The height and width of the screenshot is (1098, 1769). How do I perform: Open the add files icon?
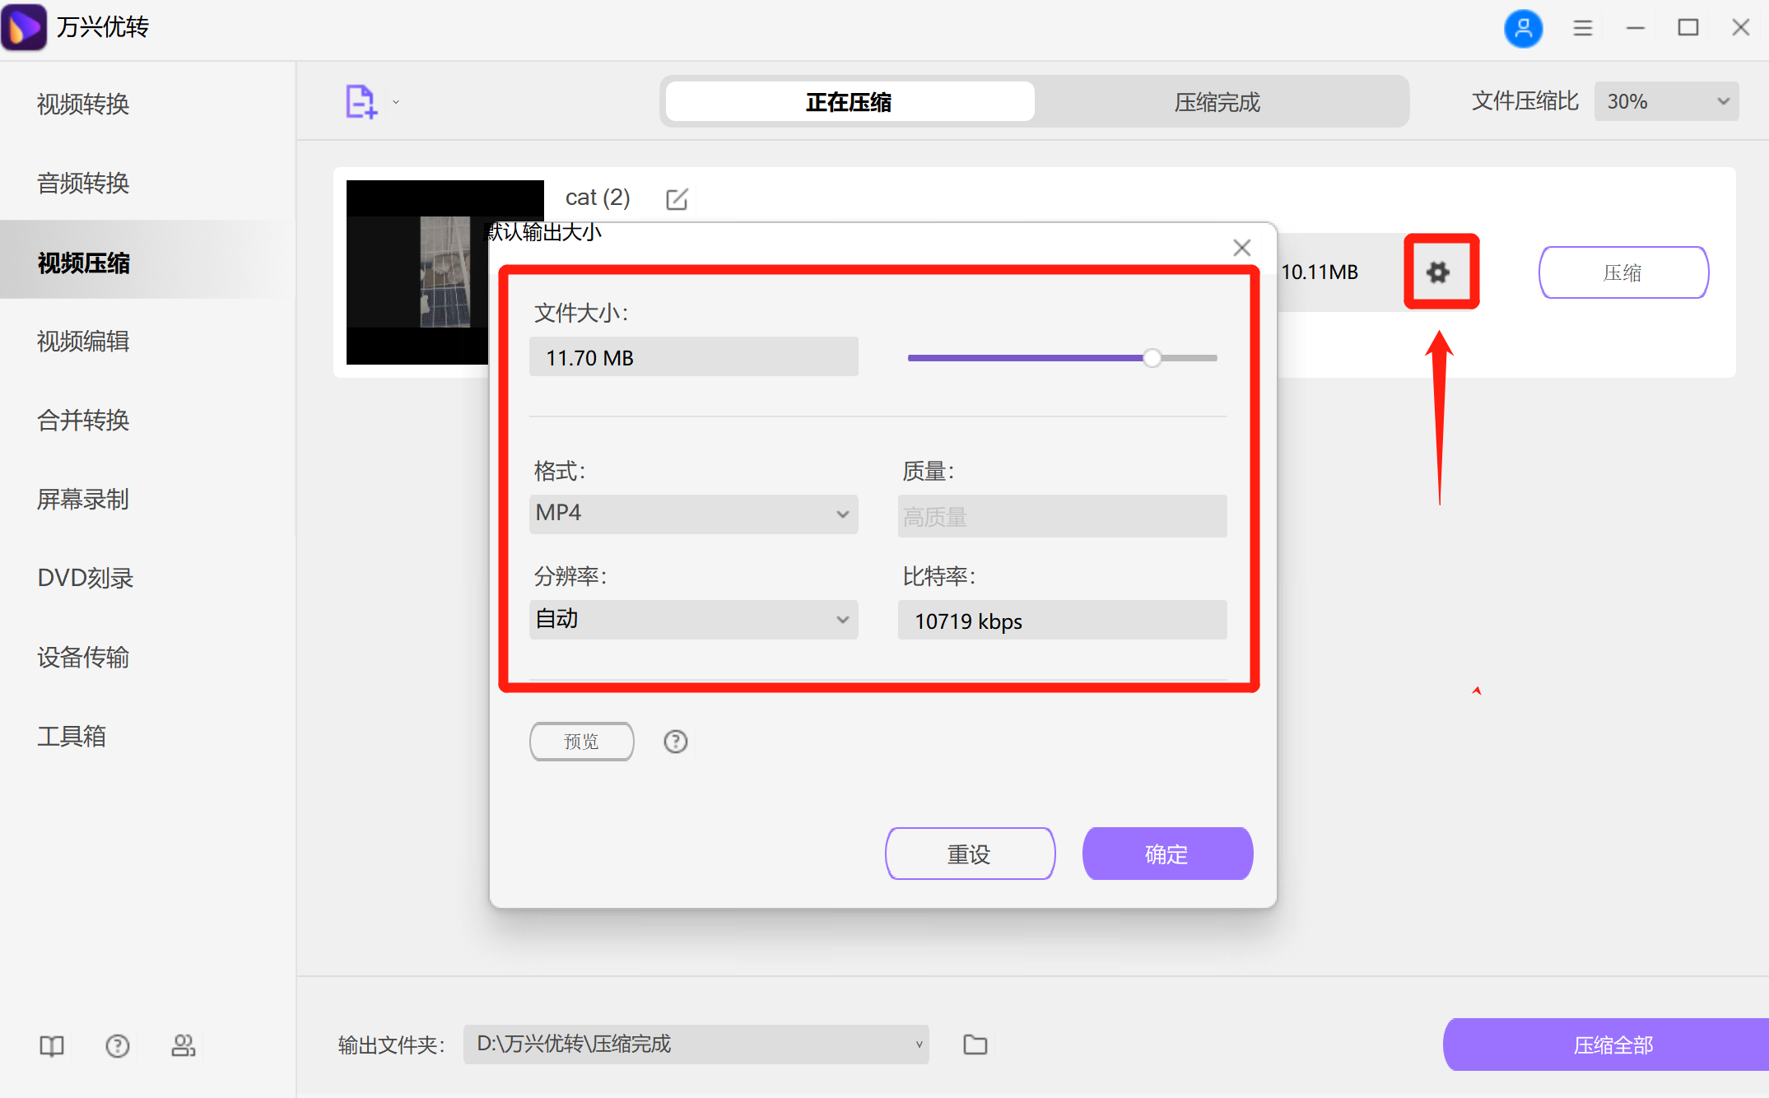click(x=361, y=100)
